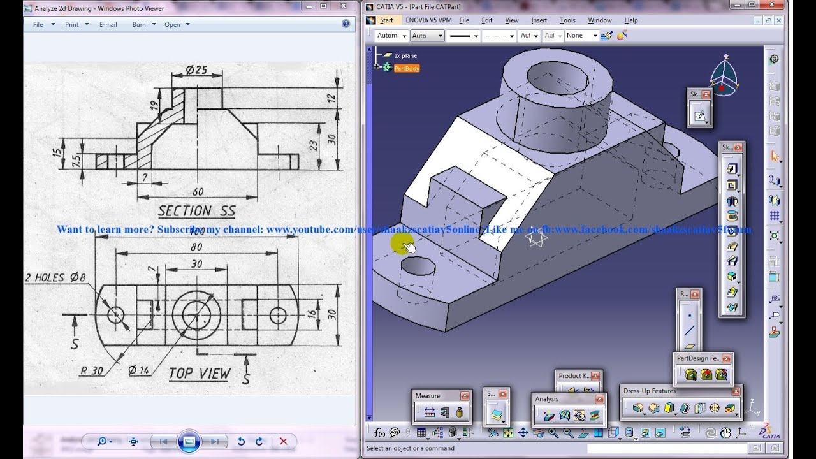Click the Apply Material icon in S... toolbar
This screenshot has width=816, height=459.
tap(496, 415)
